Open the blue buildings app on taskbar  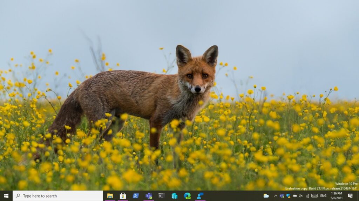[174, 196]
